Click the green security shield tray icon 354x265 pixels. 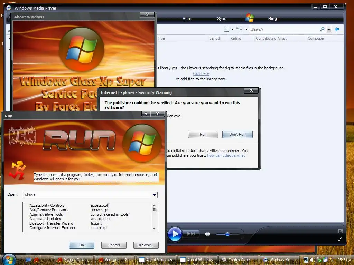(319, 260)
